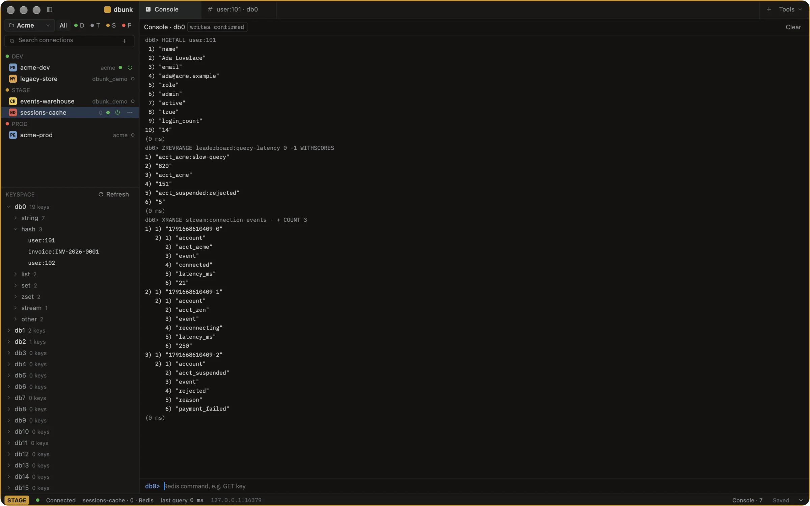810x506 pixels.
Task: Expand the db2 database node
Action: pos(9,342)
